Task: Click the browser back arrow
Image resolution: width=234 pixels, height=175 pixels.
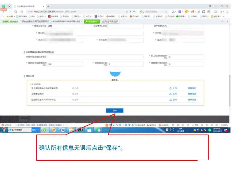Action: [4, 12]
